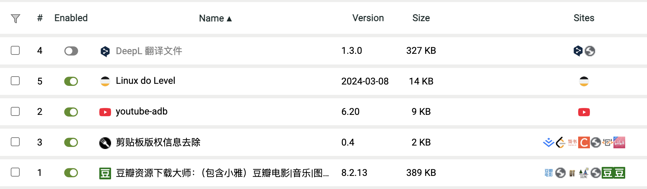Disable the youtube-adb script toggle
The image size is (647, 189).
click(x=71, y=112)
